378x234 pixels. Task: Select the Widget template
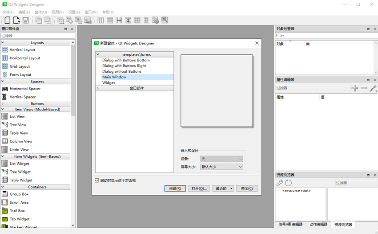click(109, 82)
